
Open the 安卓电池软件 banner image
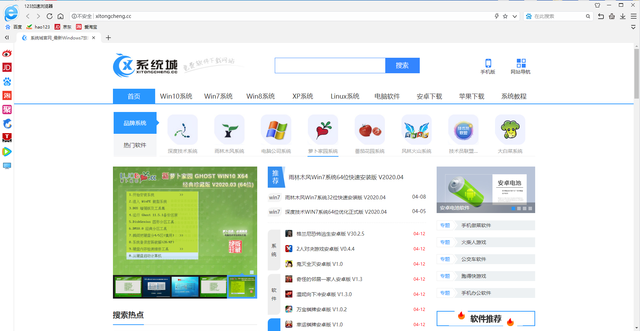[486, 189]
